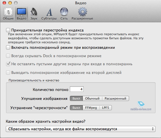The image size is (161, 138).
Task: Set Улучшение изображения to Расширенный
Action: [116, 98]
